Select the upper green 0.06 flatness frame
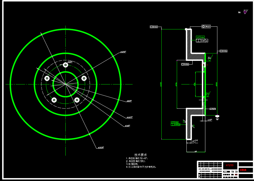 200,37
